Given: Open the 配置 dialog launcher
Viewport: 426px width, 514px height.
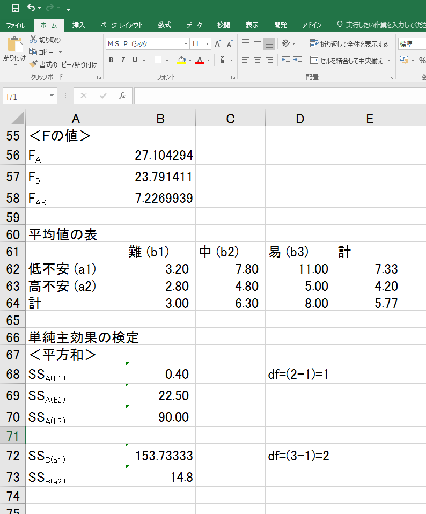Looking at the screenshot, I should pyautogui.click(x=391, y=78).
